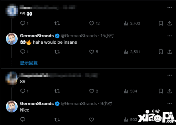
Task: Bookmark the "99" tweet
Action: (161, 23)
